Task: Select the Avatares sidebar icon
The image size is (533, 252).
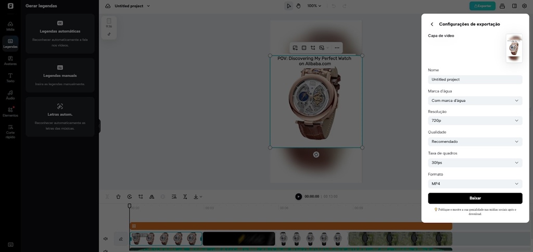Action: coord(10,60)
